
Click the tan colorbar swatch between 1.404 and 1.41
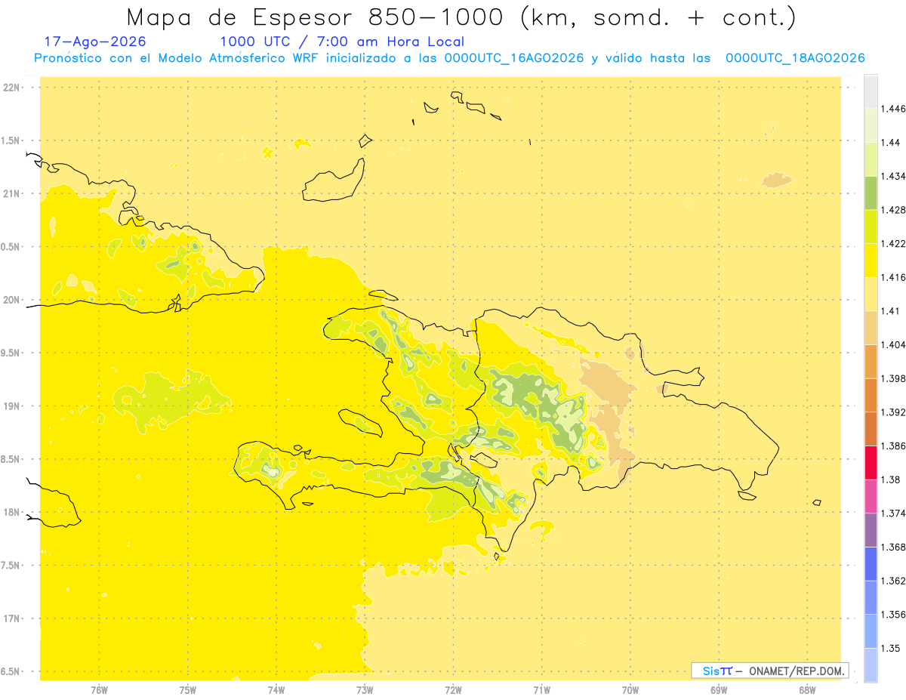(x=871, y=328)
